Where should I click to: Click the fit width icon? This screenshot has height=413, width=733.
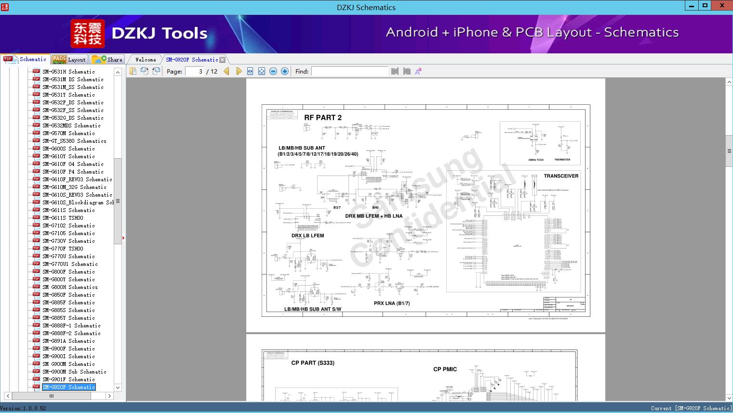(x=250, y=71)
